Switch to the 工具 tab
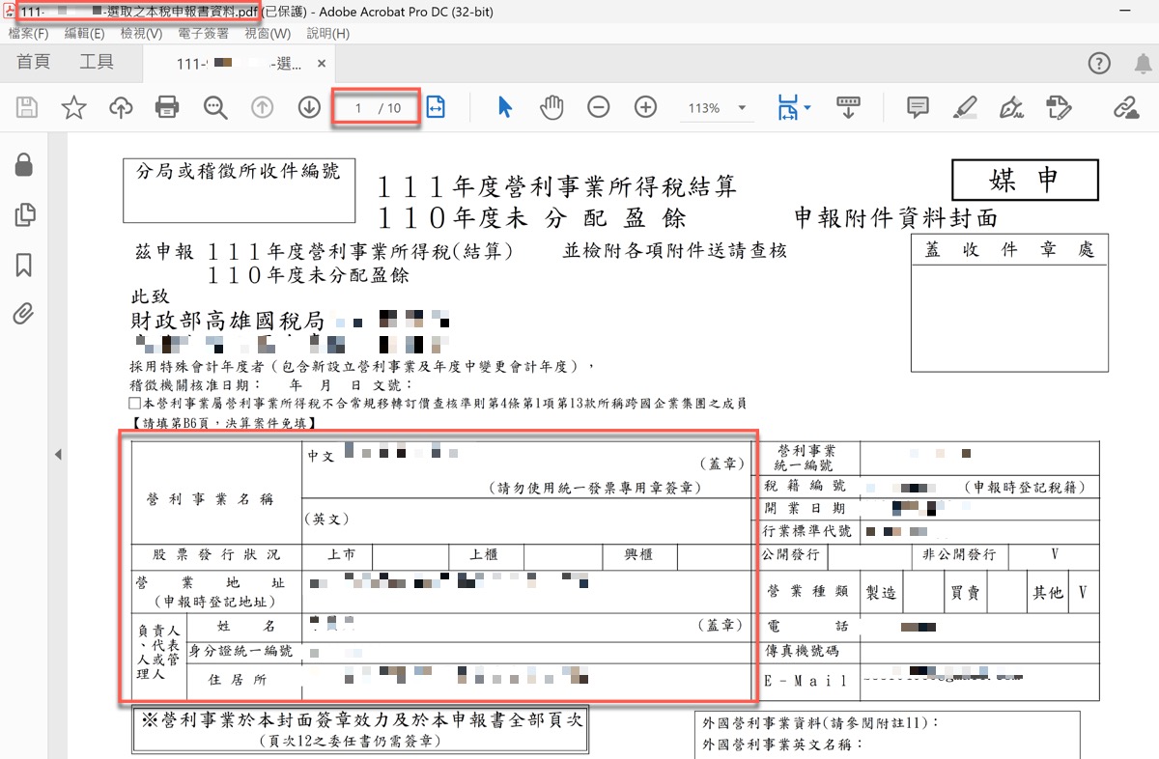 [x=97, y=63]
